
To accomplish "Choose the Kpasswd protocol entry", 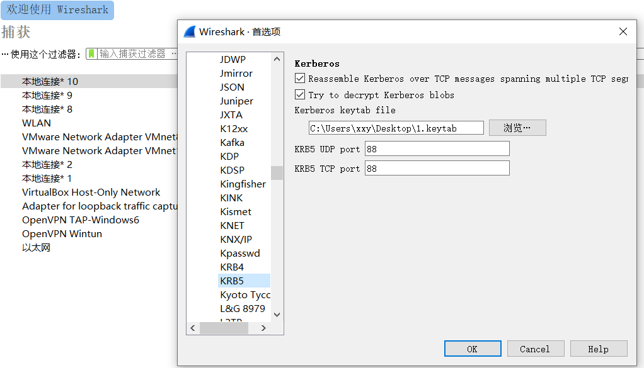I will point(240,253).
